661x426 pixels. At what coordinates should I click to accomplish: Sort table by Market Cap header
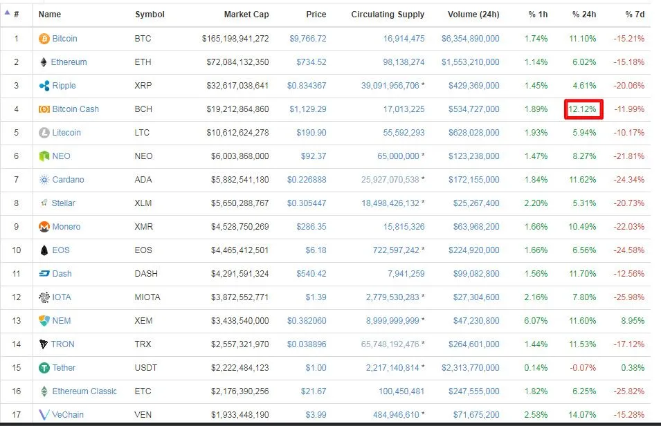246,15
